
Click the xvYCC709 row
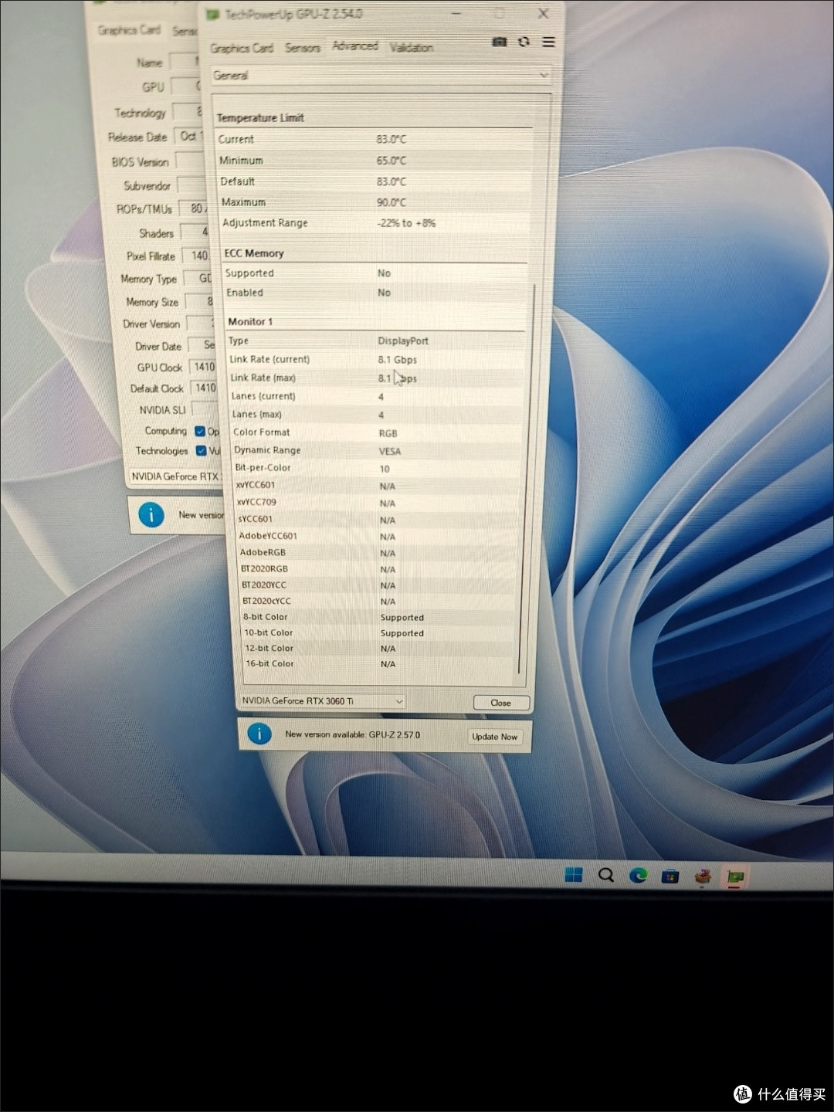pos(378,503)
